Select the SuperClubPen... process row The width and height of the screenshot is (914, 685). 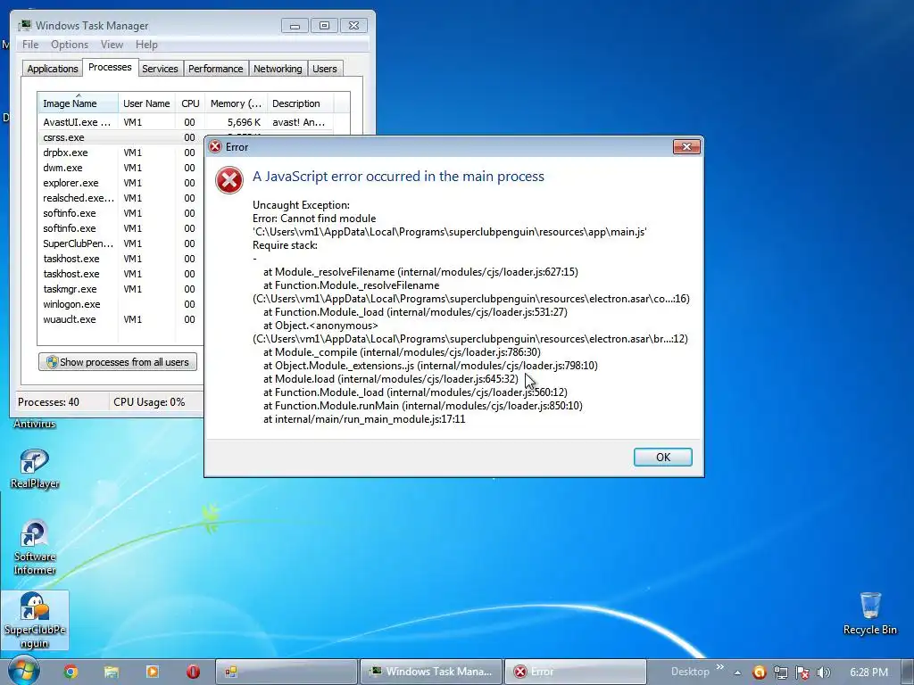121,243
